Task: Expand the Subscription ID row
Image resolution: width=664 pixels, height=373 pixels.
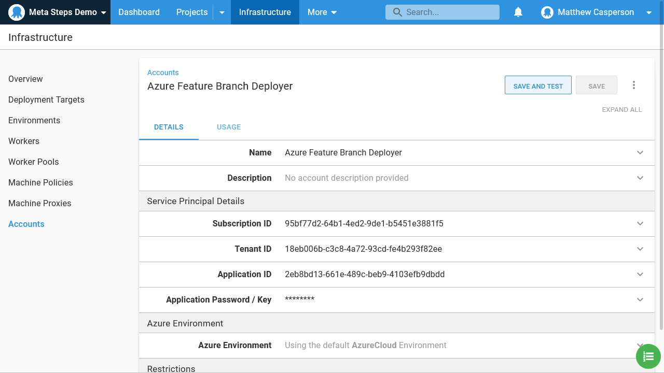Action: pyautogui.click(x=640, y=224)
